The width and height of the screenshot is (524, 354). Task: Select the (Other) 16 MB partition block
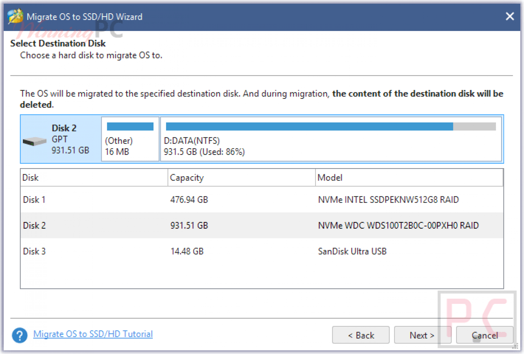(x=130, y=139)
